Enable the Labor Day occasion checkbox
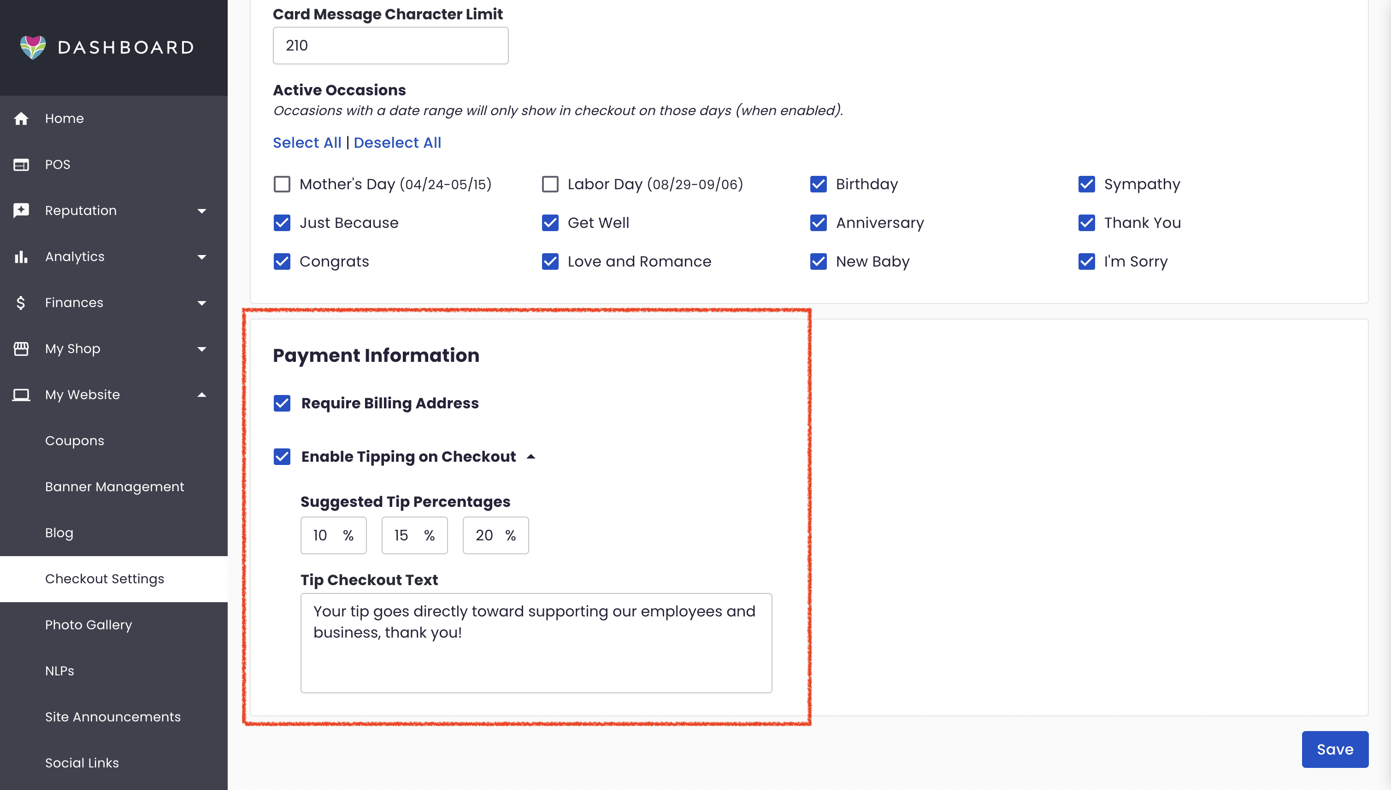Viewport: 1391px width, 790px height. click(x=550, y=184)
